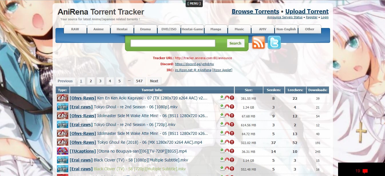
Task: Open the red chat bubble icon
Action: coord(365,171)
